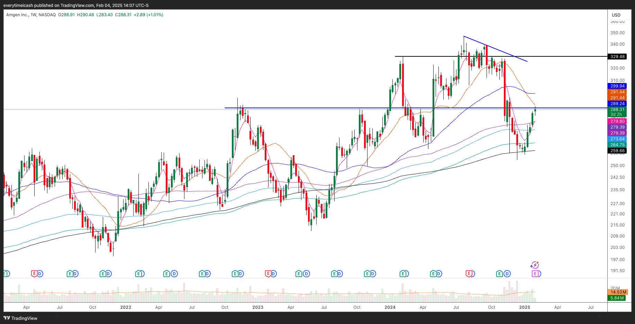The width and height of the screenshot is (635, 324).
Task: Click the 350.00 price scale label
Action: click(617, 33)
